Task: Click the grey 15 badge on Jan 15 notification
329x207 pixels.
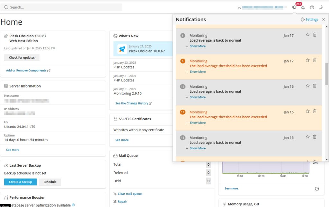Action: point(183,137)
